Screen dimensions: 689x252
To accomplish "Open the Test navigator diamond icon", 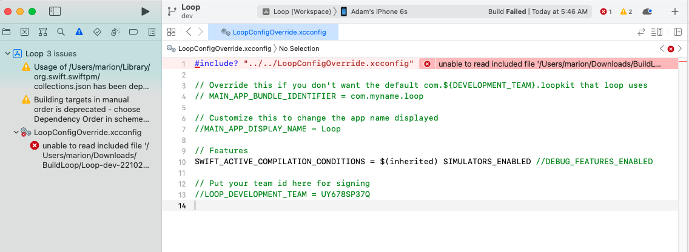I will (98, 31).
